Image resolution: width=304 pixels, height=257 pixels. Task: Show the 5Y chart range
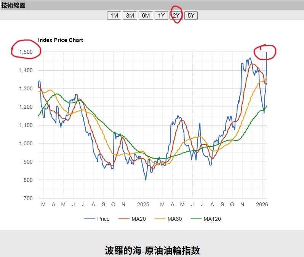191,16
